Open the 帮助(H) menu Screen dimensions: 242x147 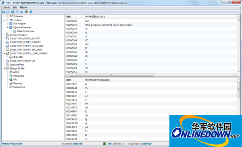pos(24,8)
